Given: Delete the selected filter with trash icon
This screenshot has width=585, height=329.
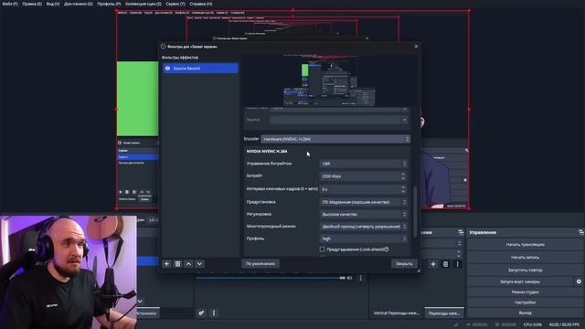Looking at the screenshot, I should click(177, 264).
